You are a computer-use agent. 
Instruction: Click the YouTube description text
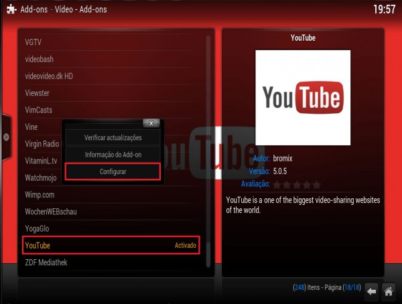pyautogui.click(x=303, y=205)
